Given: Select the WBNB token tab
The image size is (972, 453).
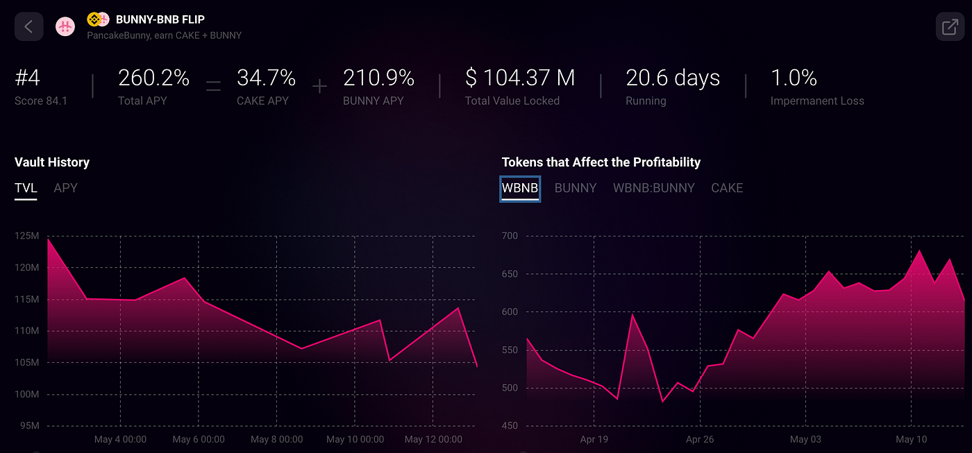Looking at the screenshot, I should pyautogui.click(x=520, y=188).
